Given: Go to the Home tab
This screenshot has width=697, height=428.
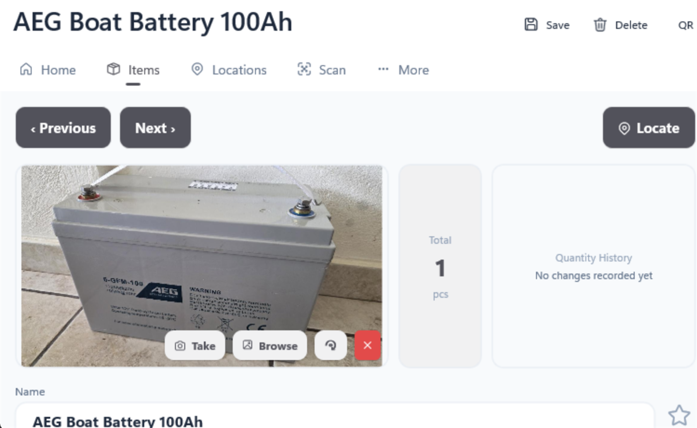Looking at the screenshot, I should click(x=48, y=70).
